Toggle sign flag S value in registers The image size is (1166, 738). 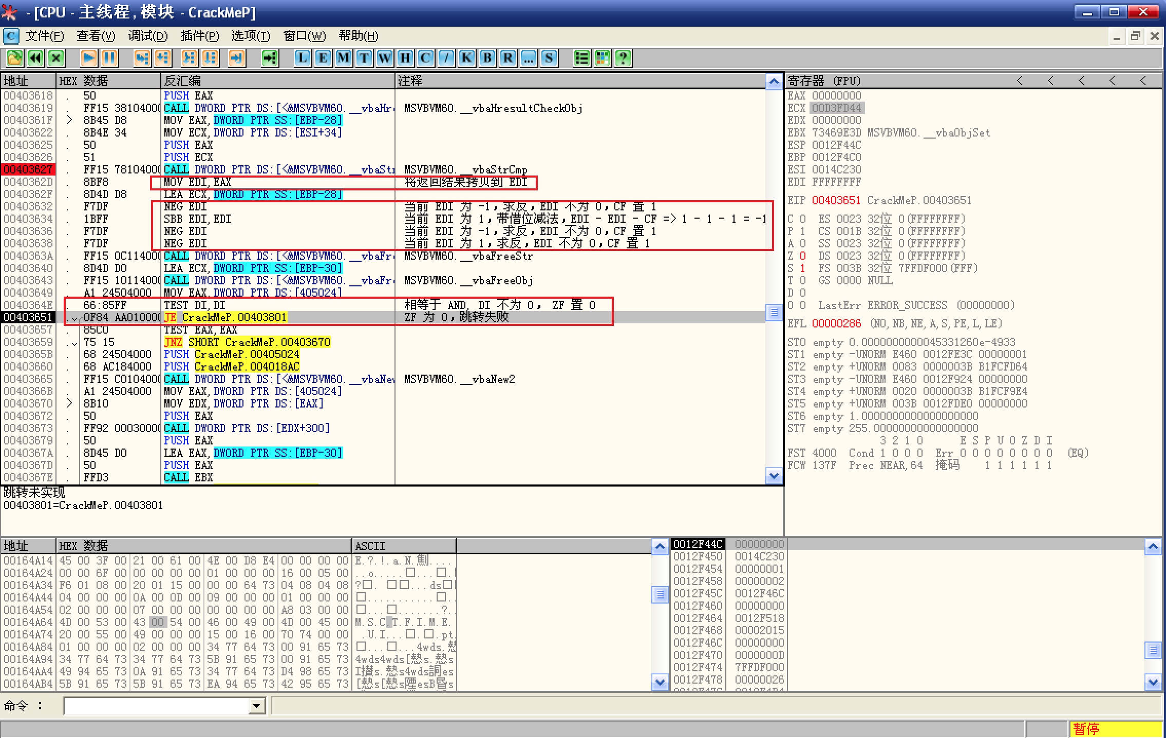coord(802,268)
